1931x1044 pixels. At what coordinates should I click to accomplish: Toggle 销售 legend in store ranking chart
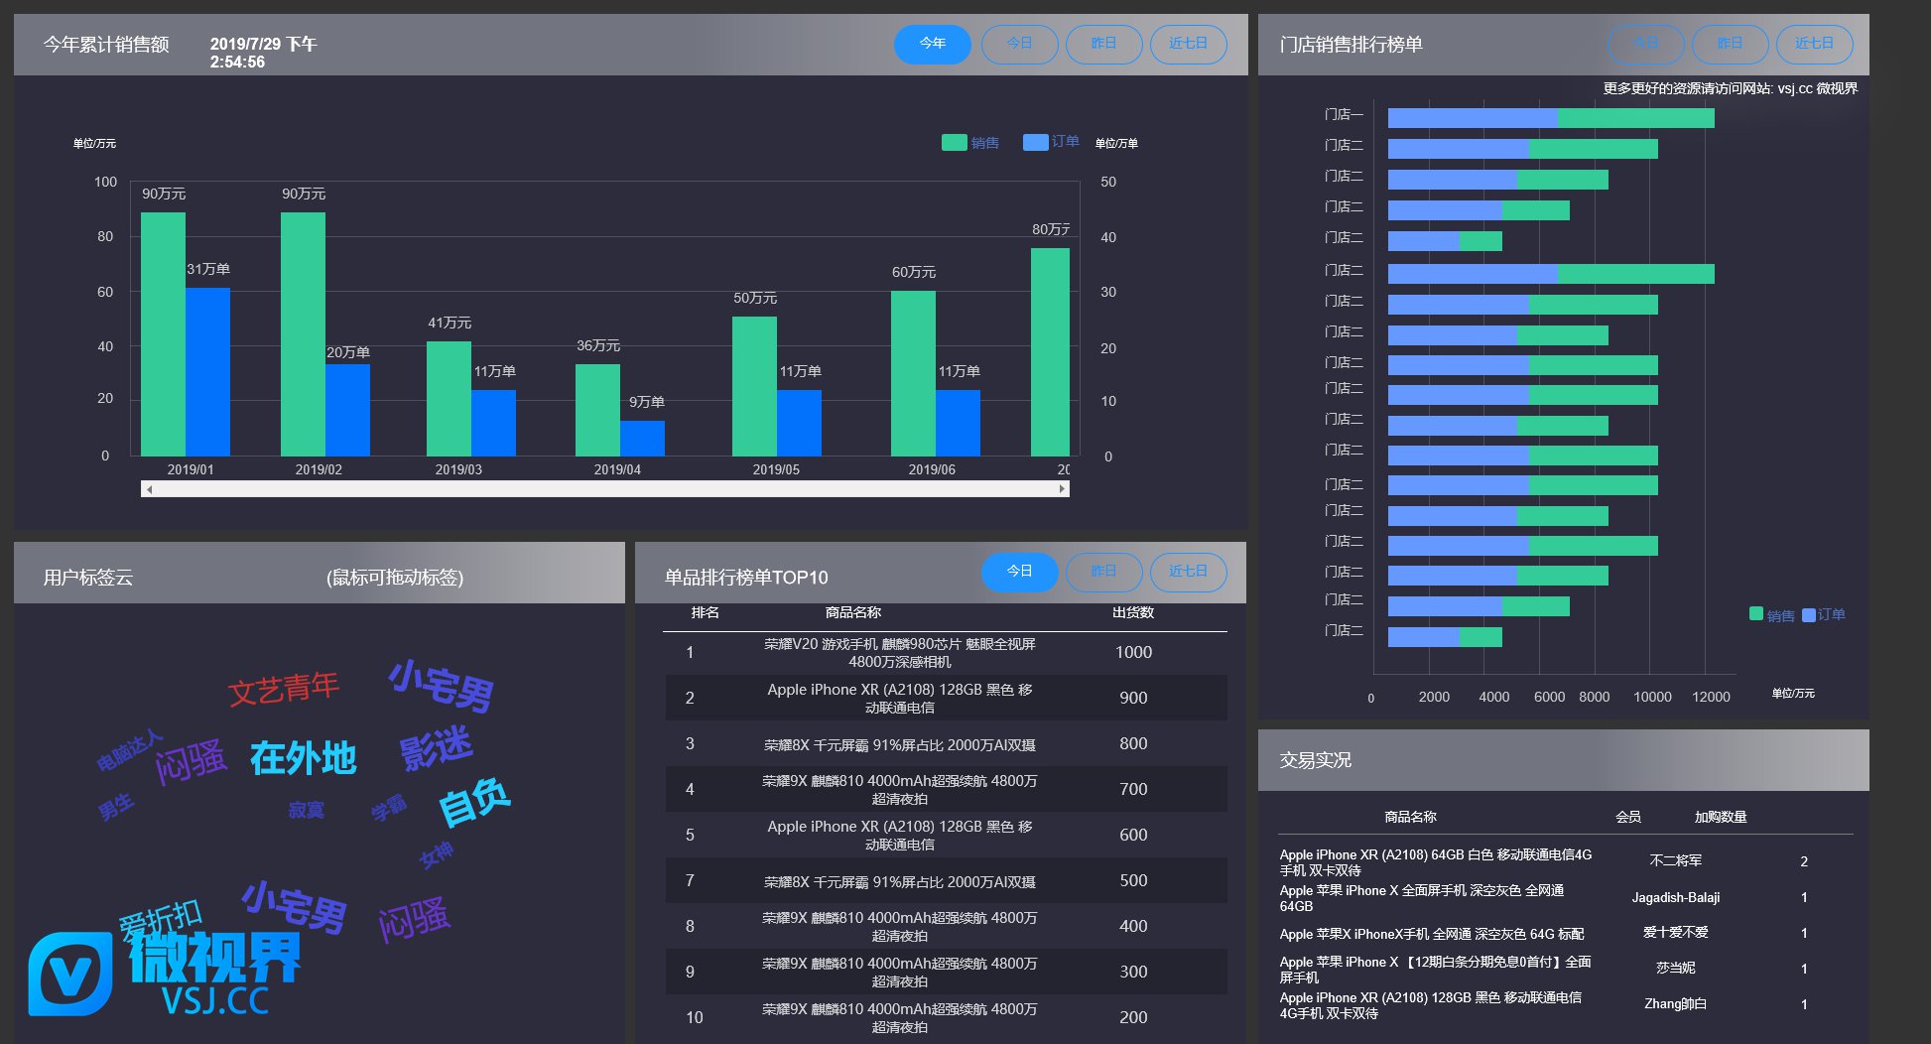(x=1771, y=615)
